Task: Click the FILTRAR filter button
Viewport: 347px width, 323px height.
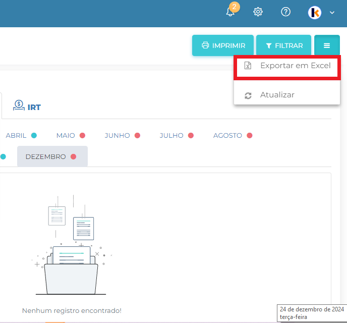Action: point(284,45)
